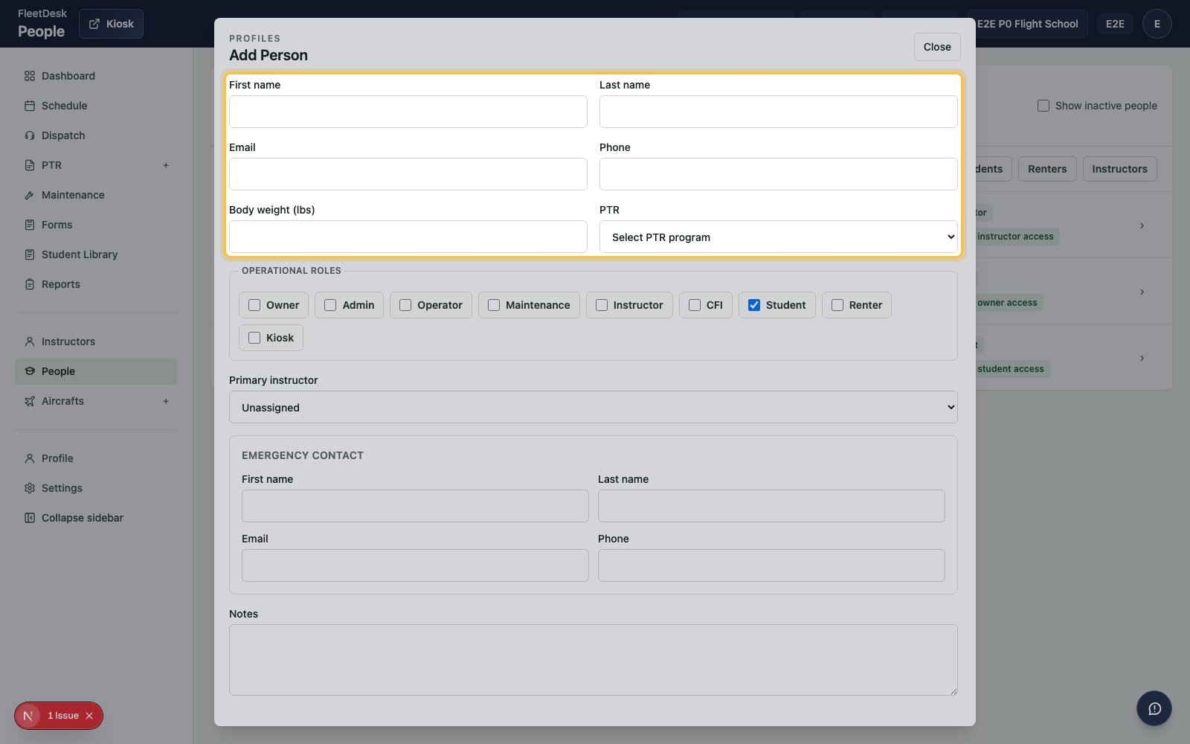Open the instructor access person row chevron
Image resolution: width=1190 pixels, height=744 pixels.
tap(1142, 225)
